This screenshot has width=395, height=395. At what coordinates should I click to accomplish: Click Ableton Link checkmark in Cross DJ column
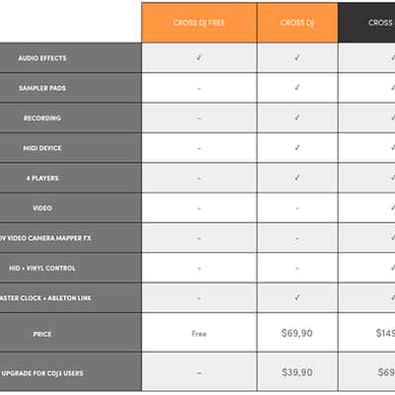297,297
